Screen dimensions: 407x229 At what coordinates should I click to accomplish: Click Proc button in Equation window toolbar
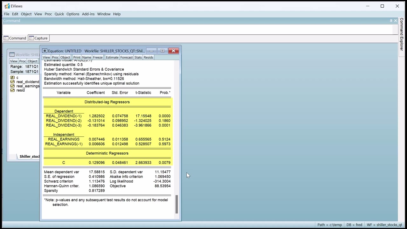coord(55,57)
